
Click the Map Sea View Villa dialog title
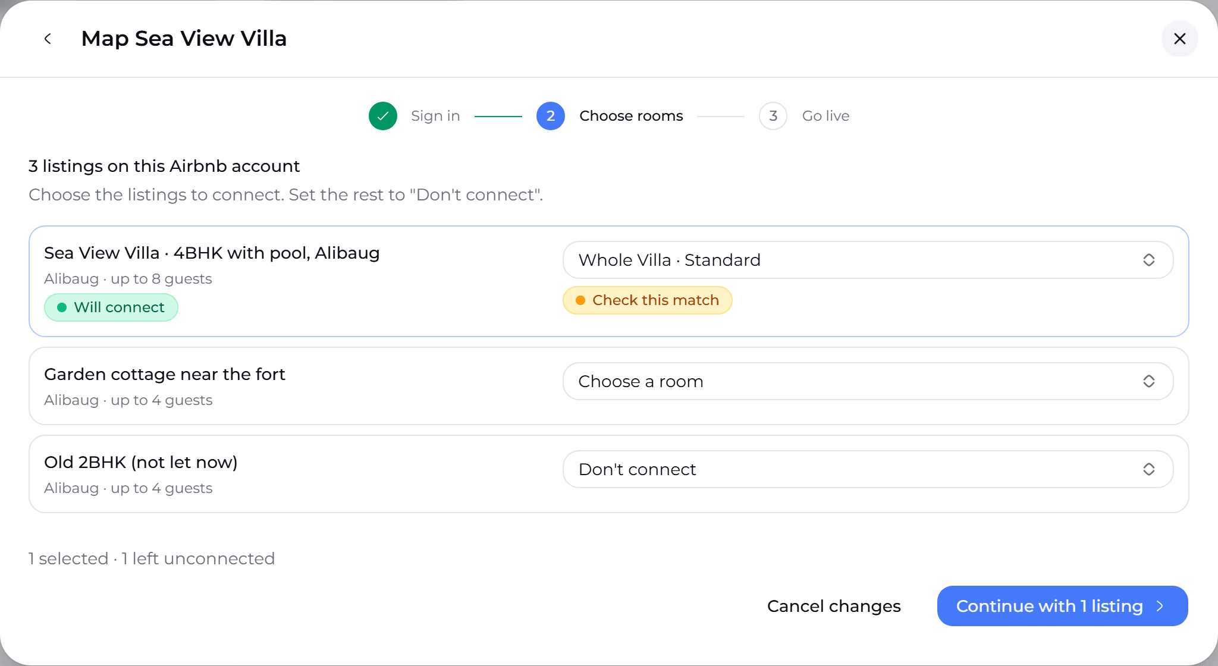pyautogui.click(x=184, y=39)
